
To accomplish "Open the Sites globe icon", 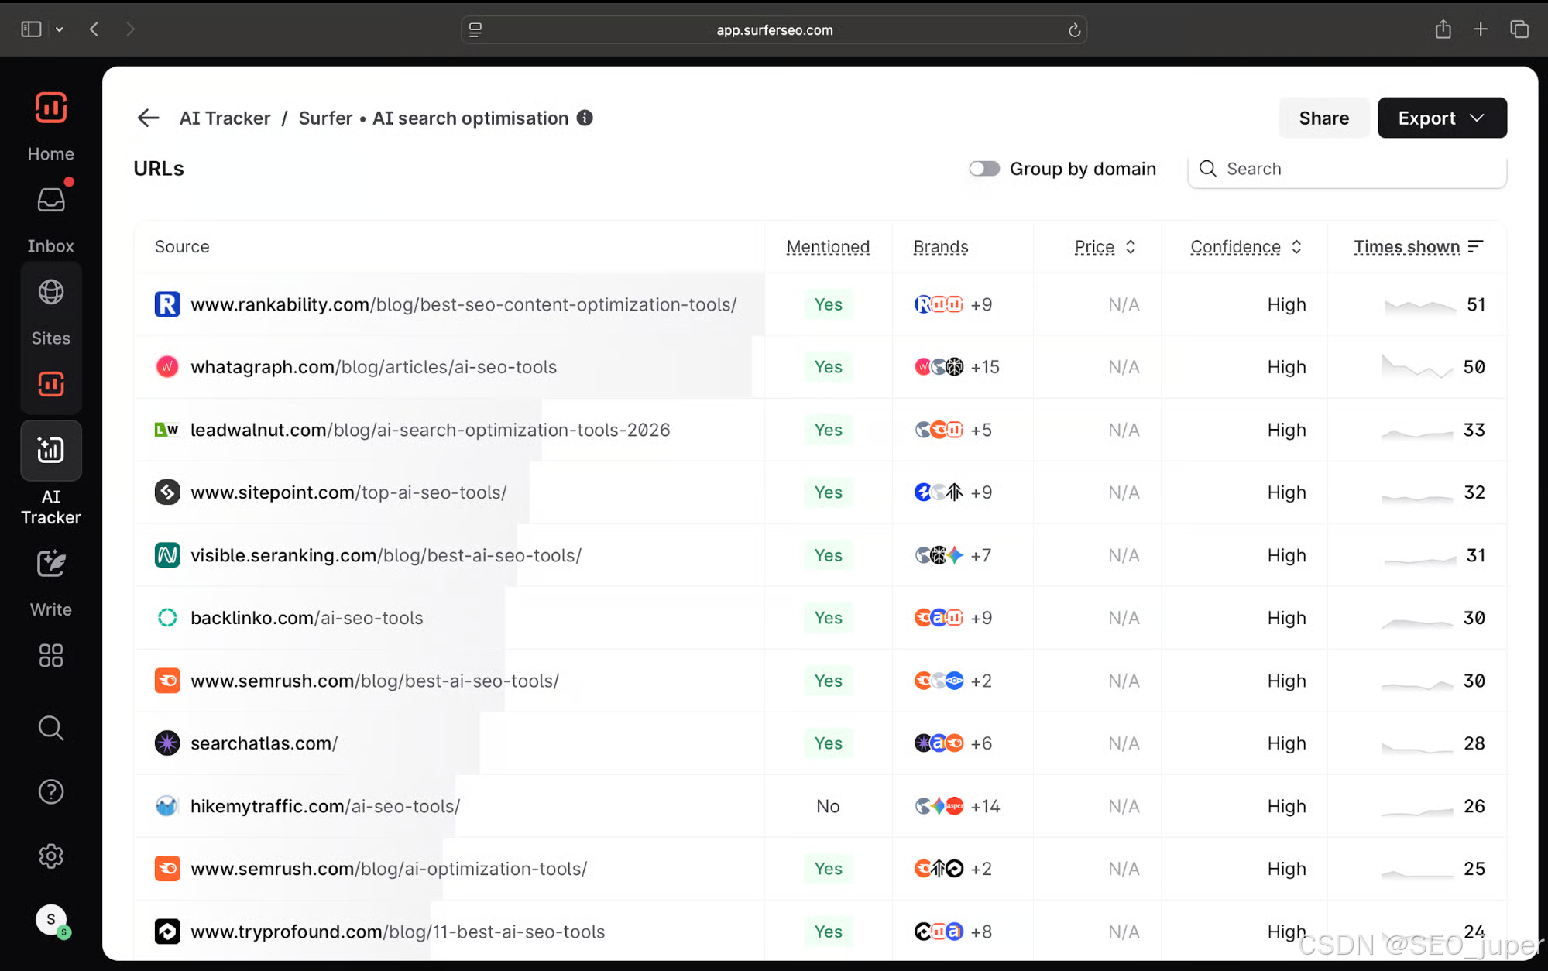I will [x=51, y=293].
